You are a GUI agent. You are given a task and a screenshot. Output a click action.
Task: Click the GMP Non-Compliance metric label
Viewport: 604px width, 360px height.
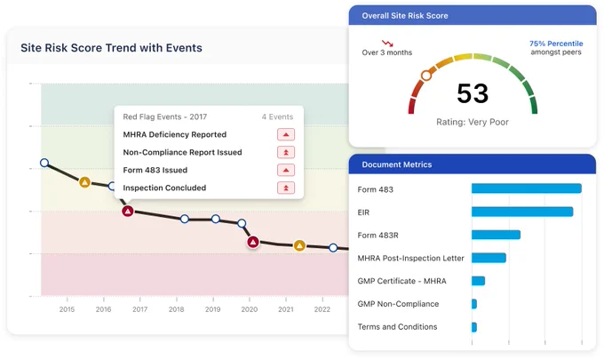398,304
